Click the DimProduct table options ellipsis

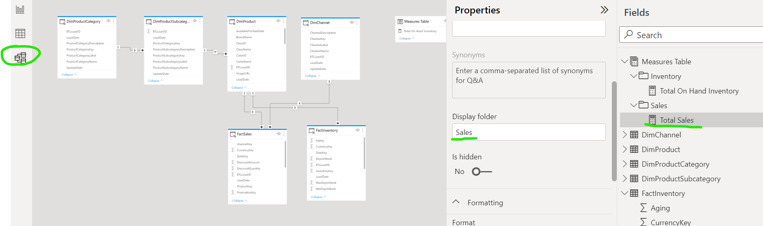tap(283, 21)
